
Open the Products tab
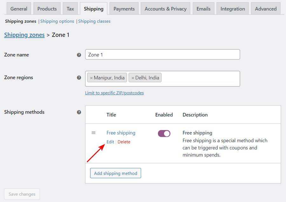point(47,9)
